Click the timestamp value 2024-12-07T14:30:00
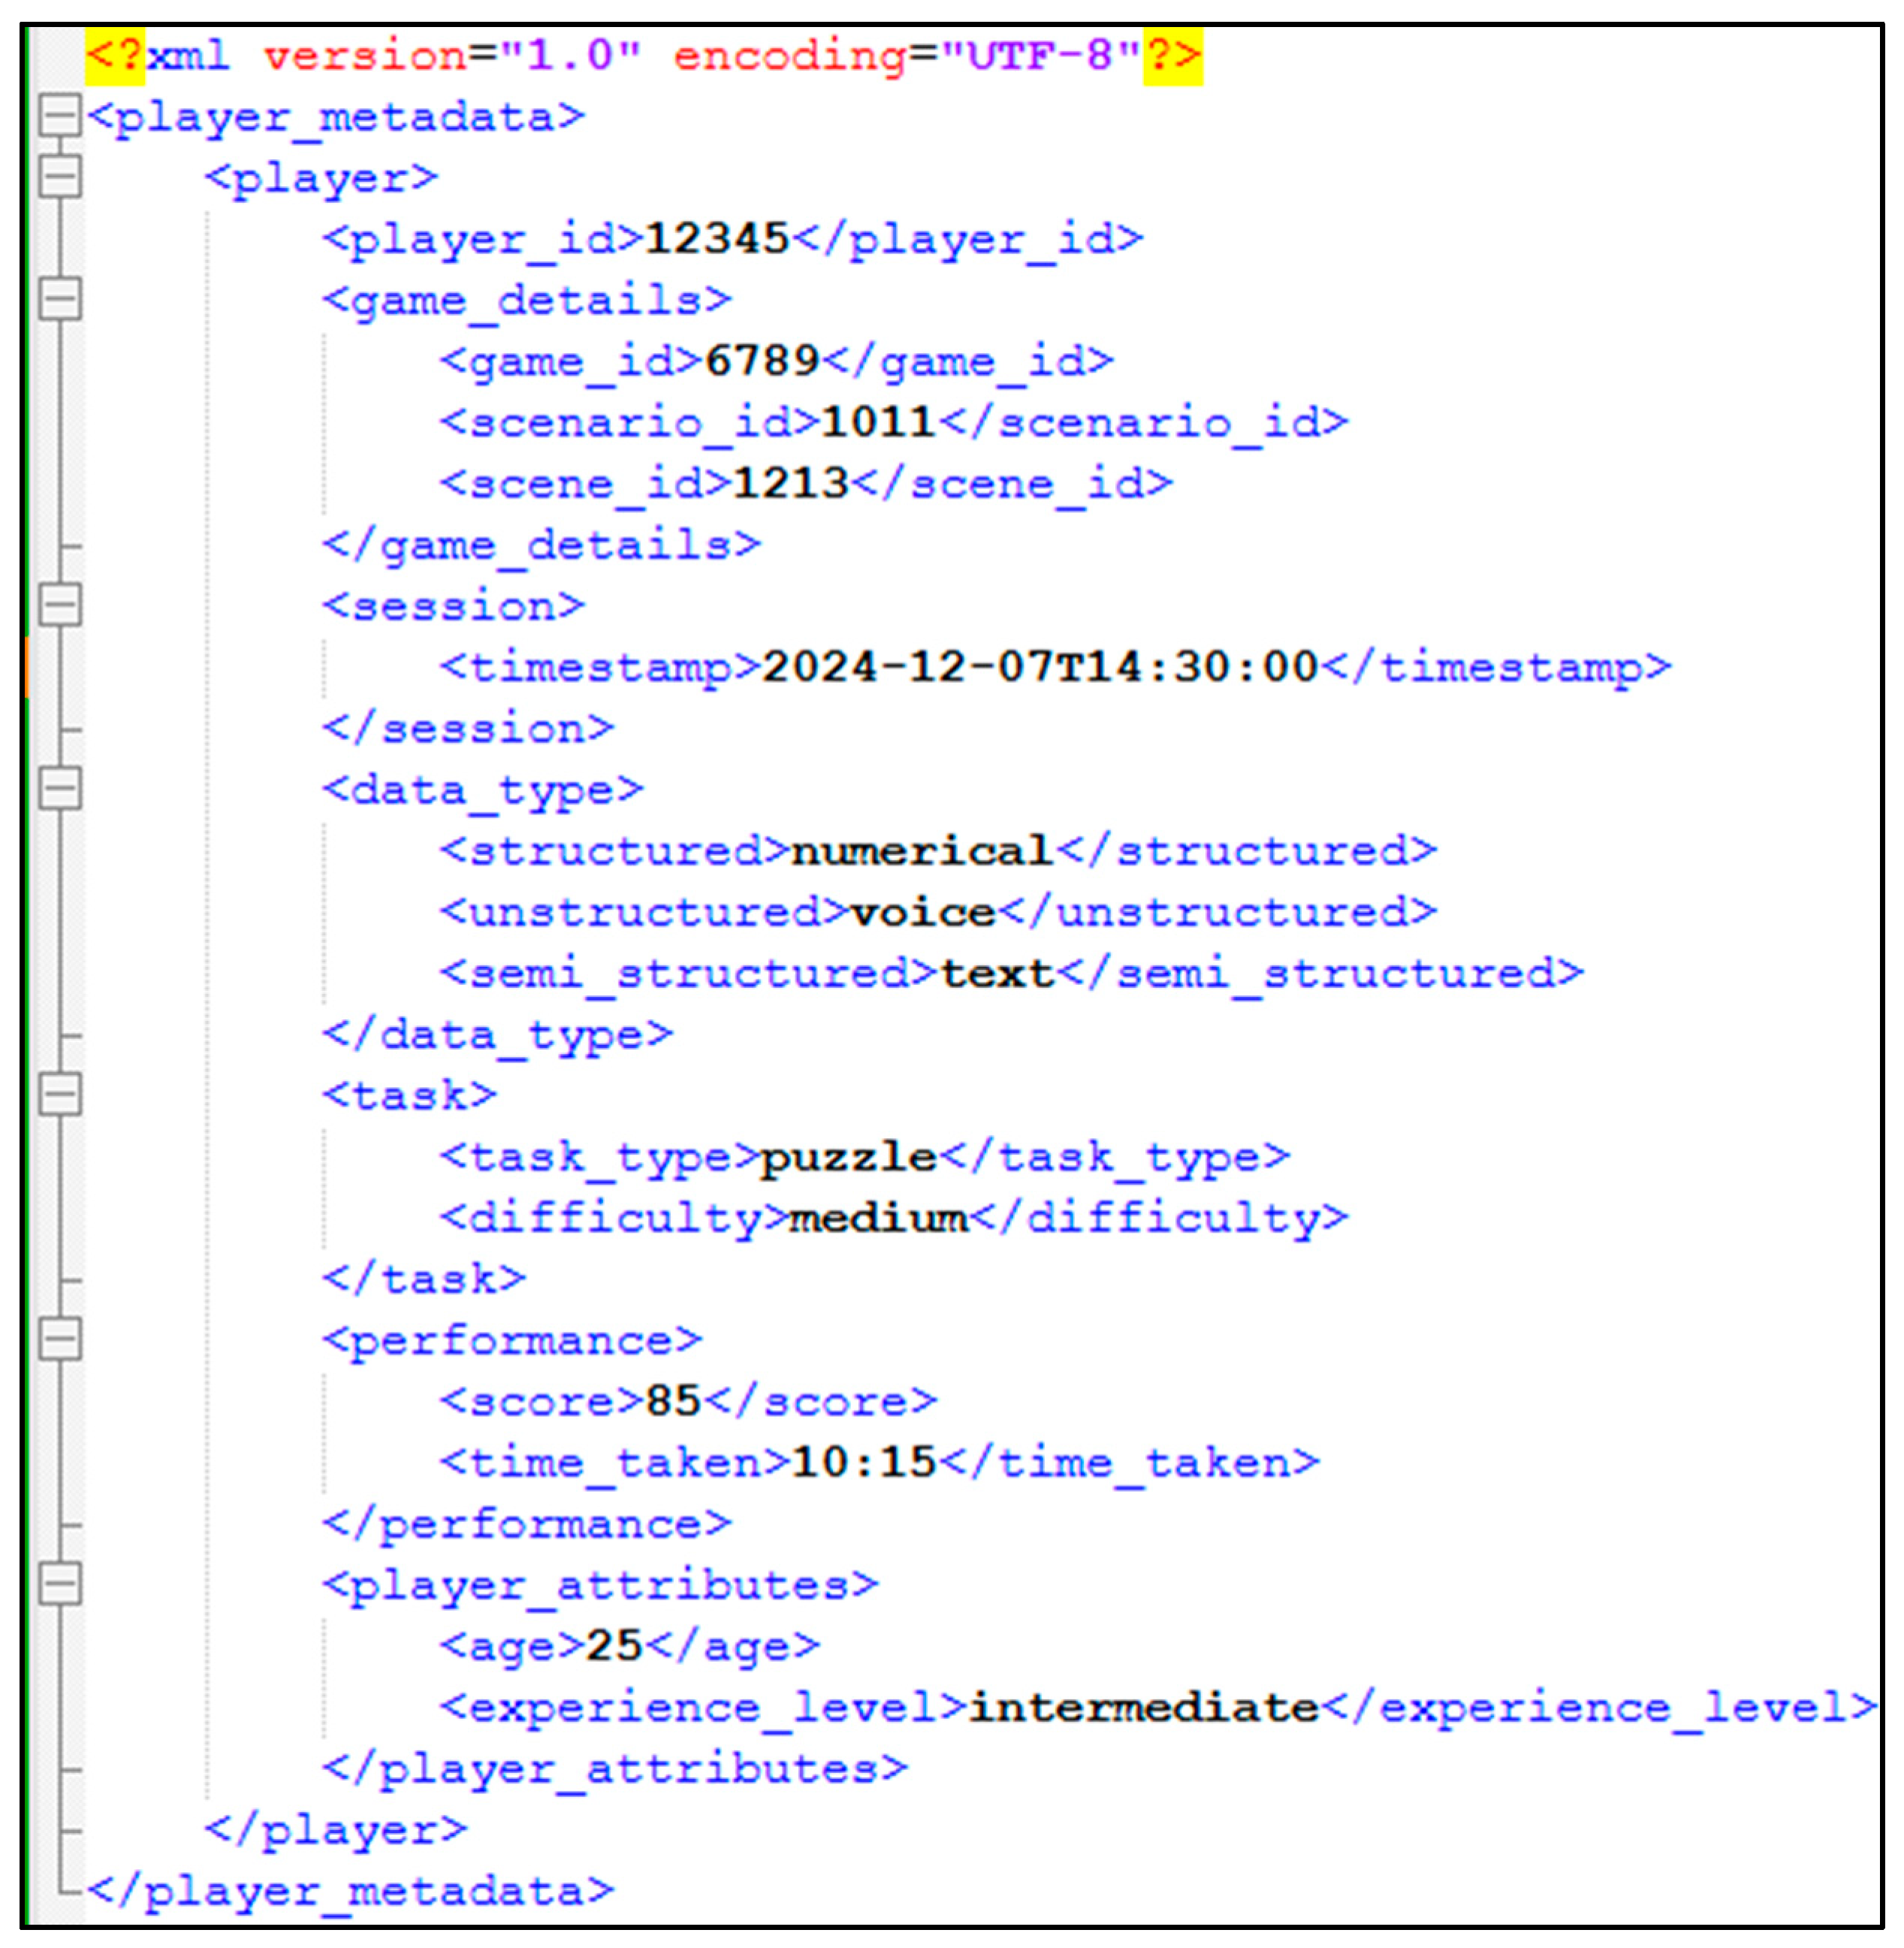Screen dimensions: 1904x1948 pyautogui.click(x=1040, y=667)
